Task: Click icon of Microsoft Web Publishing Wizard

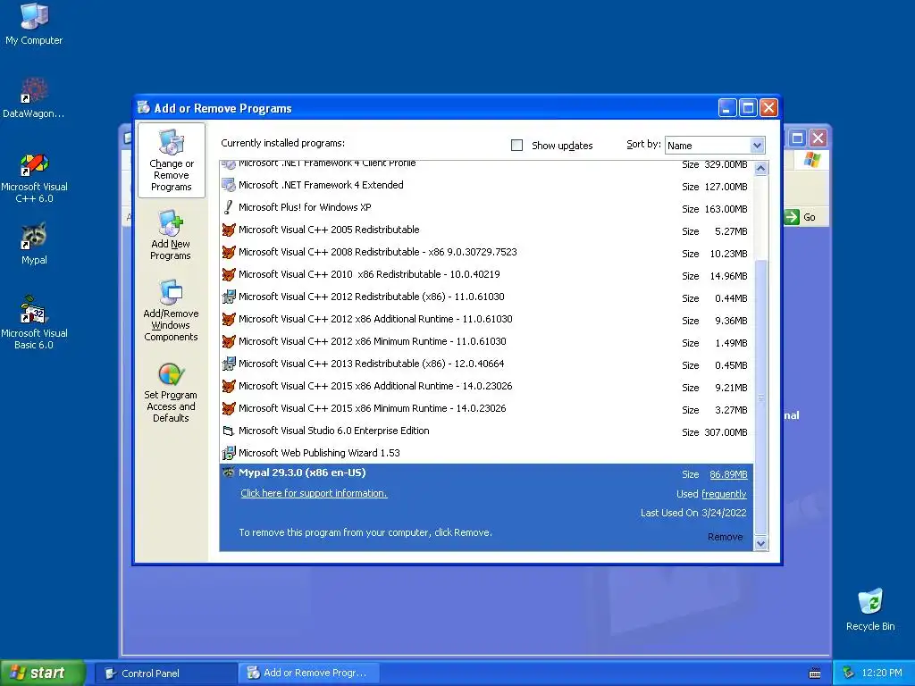Action: click(x=228, y=453)
